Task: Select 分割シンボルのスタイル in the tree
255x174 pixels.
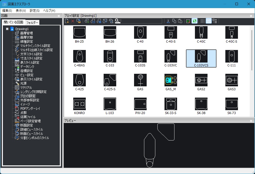Action: click(x=34, y=138)
